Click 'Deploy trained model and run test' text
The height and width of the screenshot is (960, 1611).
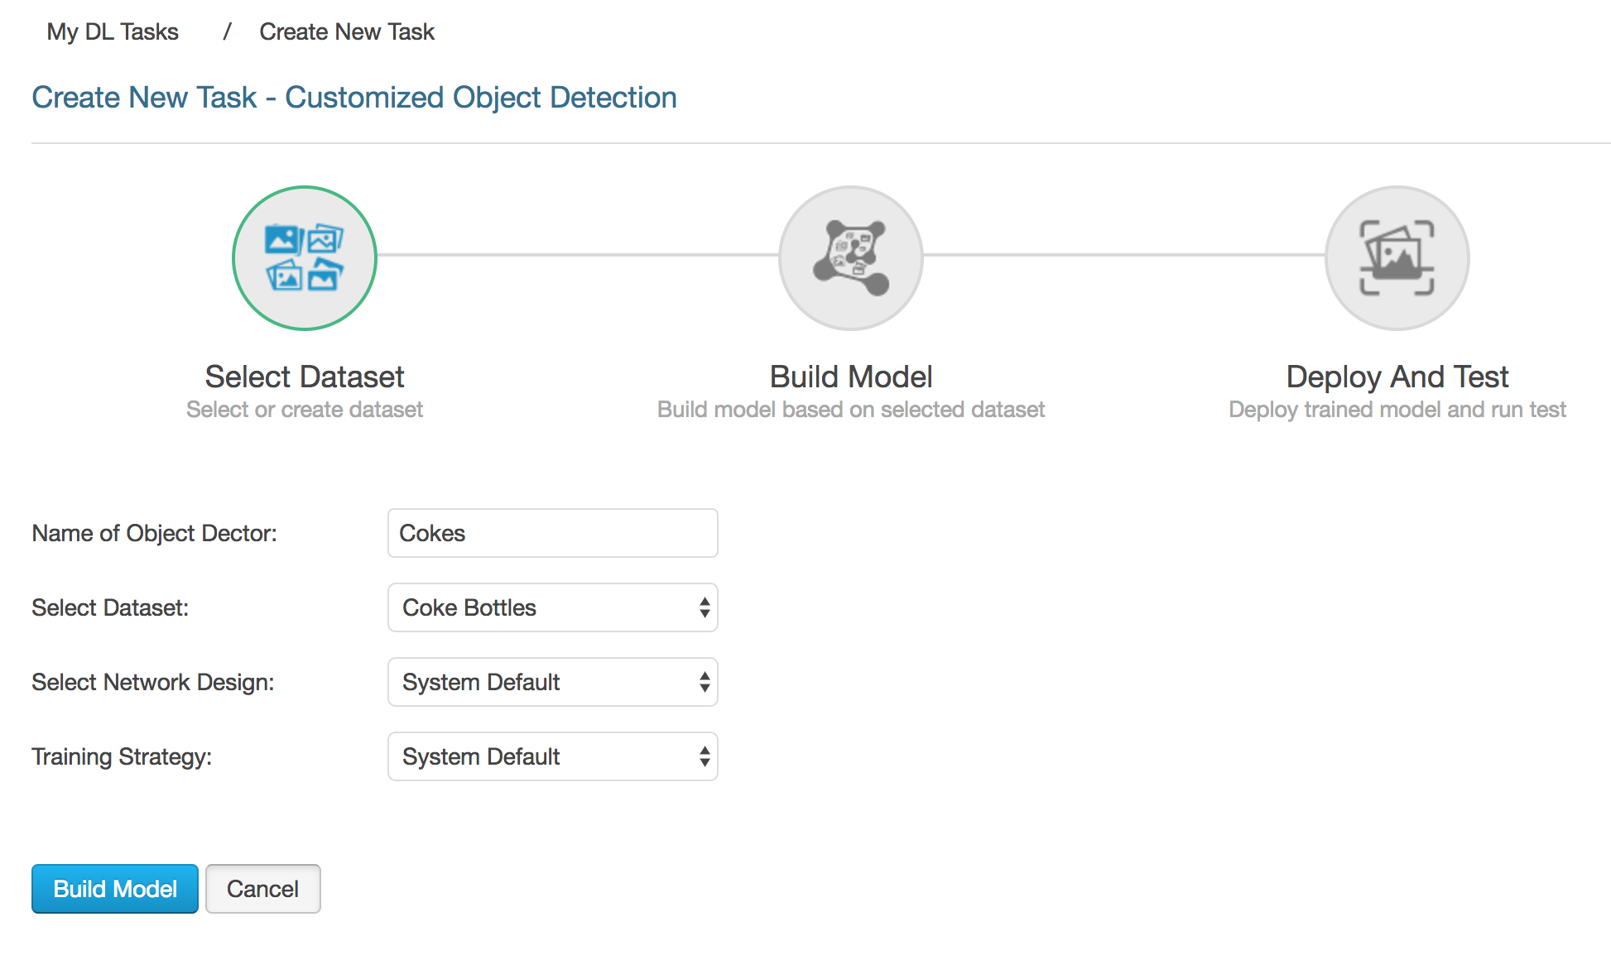pyautogui.click(x=1397, y=410)
